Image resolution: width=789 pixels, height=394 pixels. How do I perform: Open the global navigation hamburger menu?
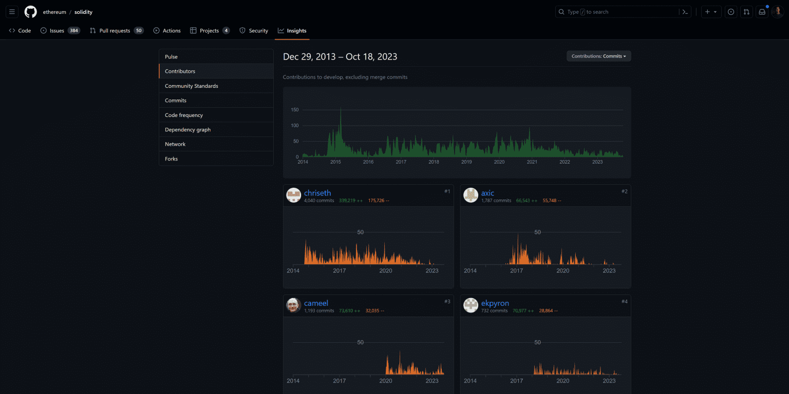point(12,11)
